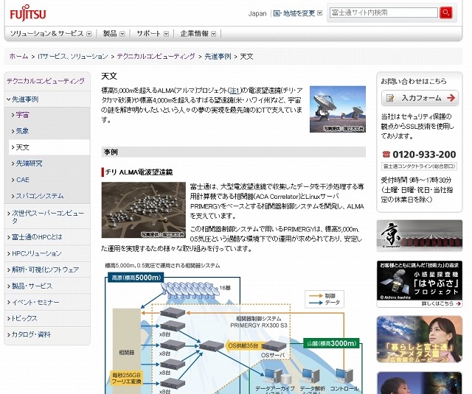Click phone number 0120-933-200
The width and height of the screenshot is (472, 394).
point(424,154)
